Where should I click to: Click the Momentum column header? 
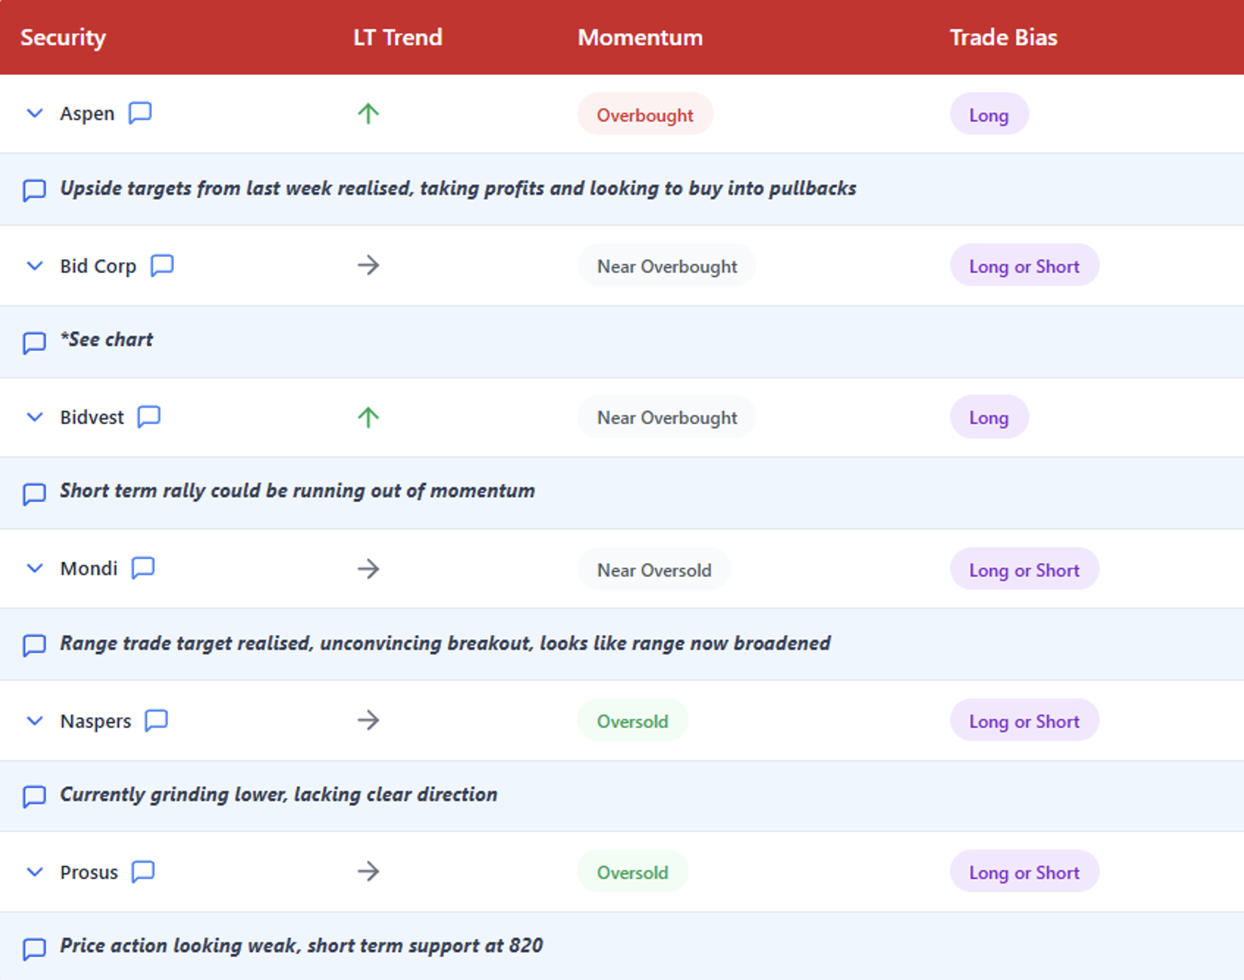point(639,38)
